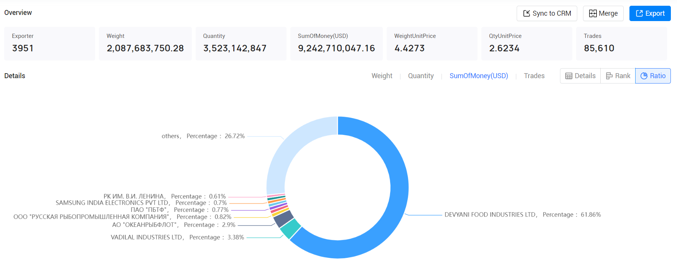This screenshot has width=677, height=264.
Task: Click the Exporter 3951 summary card
Action: pos(49,43)
